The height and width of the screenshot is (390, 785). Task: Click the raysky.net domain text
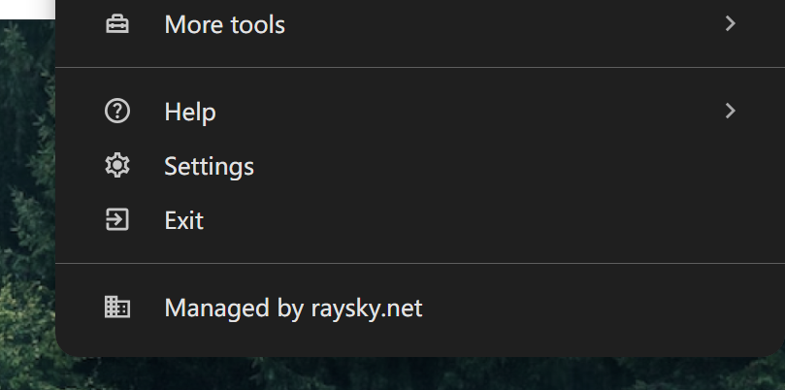coord(368,309)
